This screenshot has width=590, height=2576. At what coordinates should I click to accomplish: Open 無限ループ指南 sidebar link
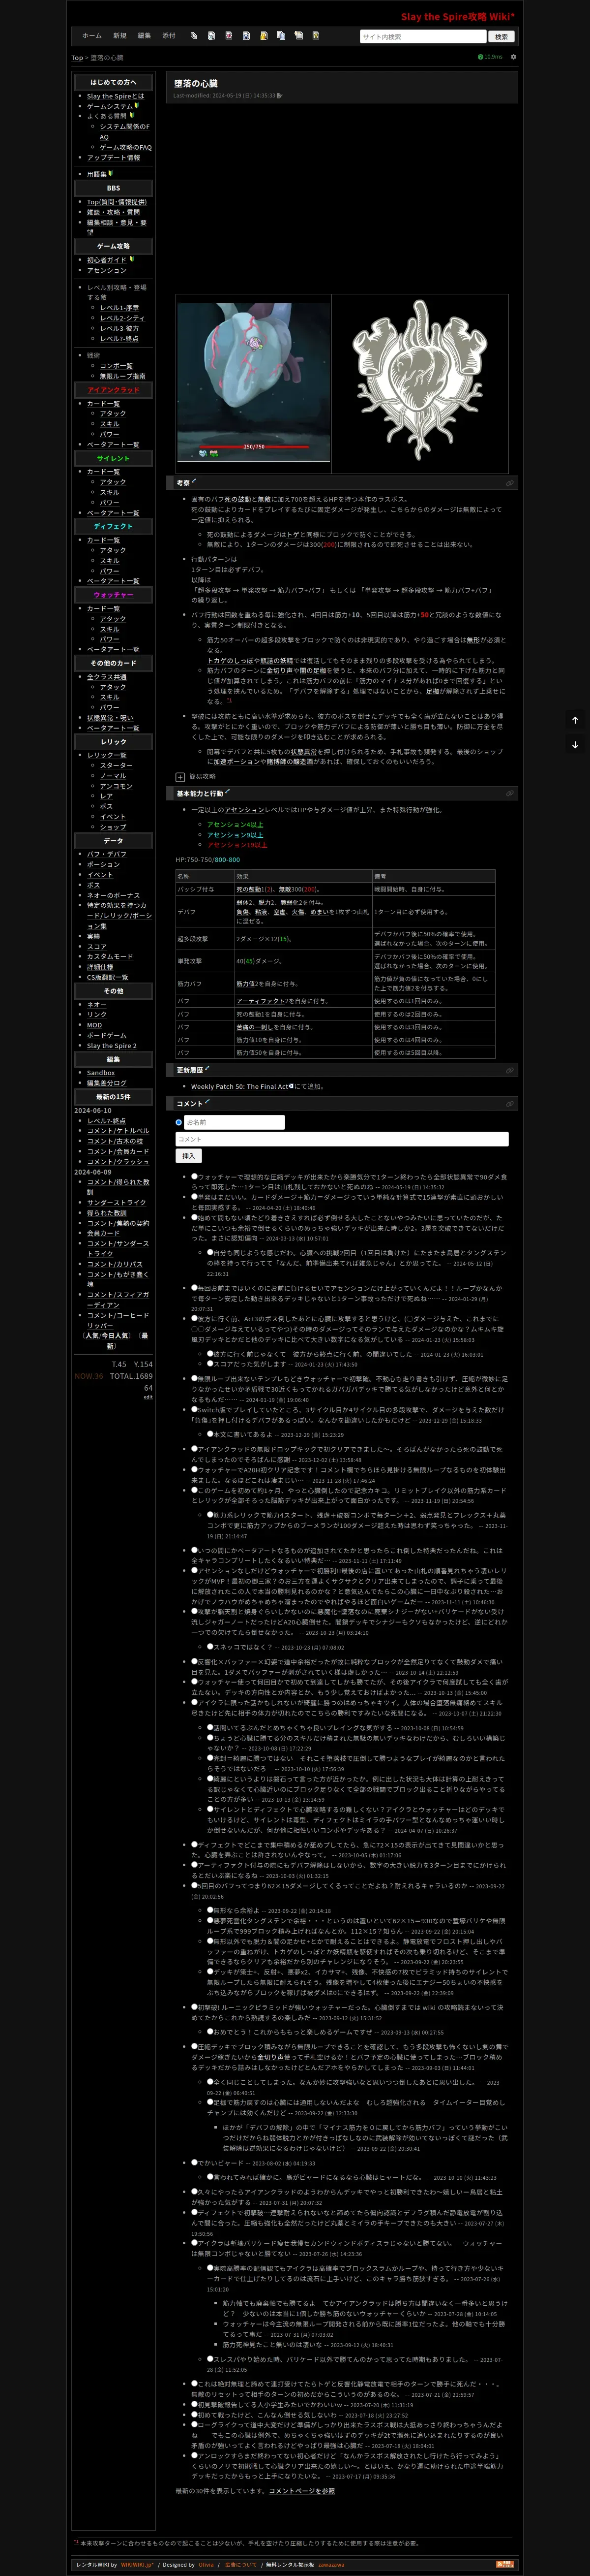pos(122,376)
